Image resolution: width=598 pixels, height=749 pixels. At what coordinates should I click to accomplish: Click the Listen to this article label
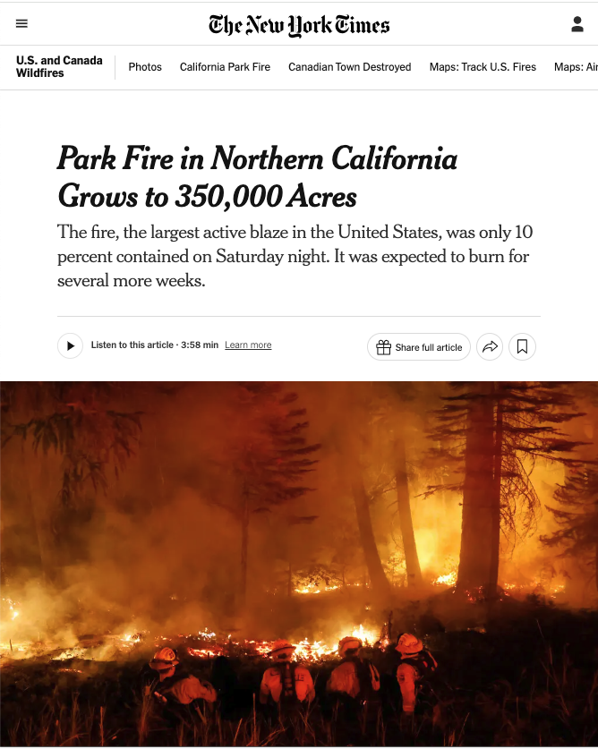(x=132, y=345)
